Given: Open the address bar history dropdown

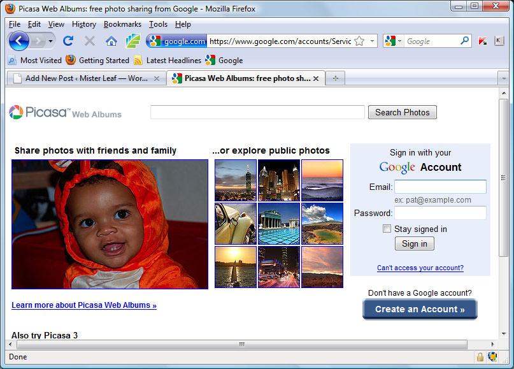Looking at the screenshot, I should (x=372, y=41).
